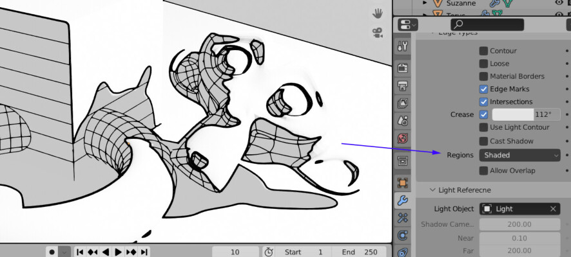
Task: Open the Object Constraints properties tab
Action: 402,252
